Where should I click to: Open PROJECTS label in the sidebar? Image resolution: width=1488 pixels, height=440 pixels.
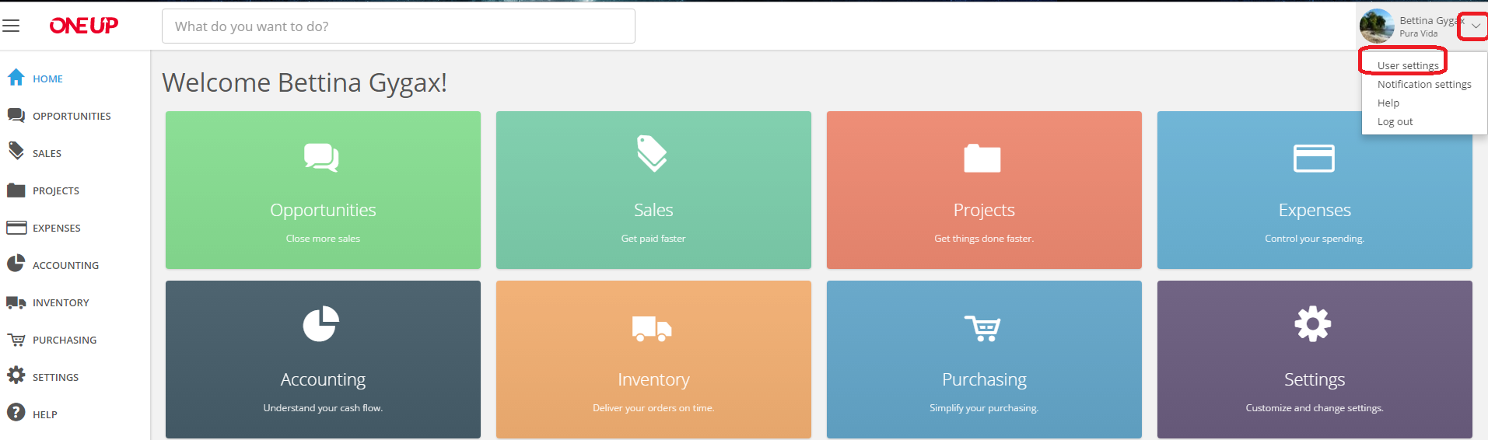tap(56, 190)
